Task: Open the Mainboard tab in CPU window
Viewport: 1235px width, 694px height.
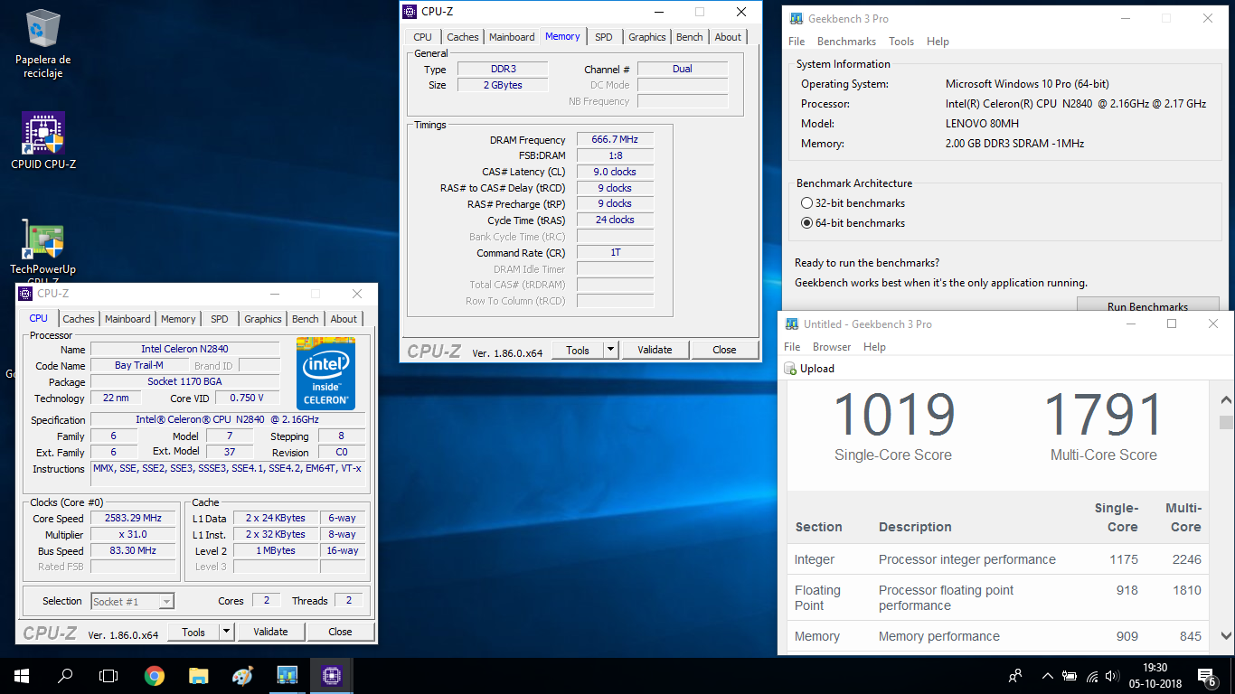Action: click(127, 319)
